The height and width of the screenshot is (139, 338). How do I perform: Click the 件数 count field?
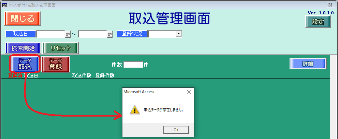point(133,65)
